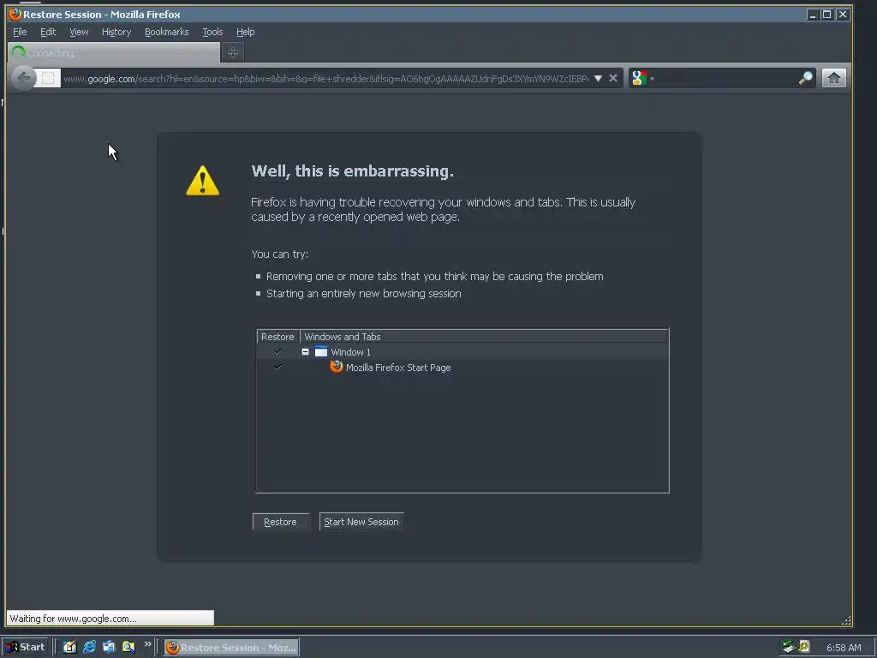Minimize the Firefox window
Screen dimensions: 877x658
pos(813,15)
